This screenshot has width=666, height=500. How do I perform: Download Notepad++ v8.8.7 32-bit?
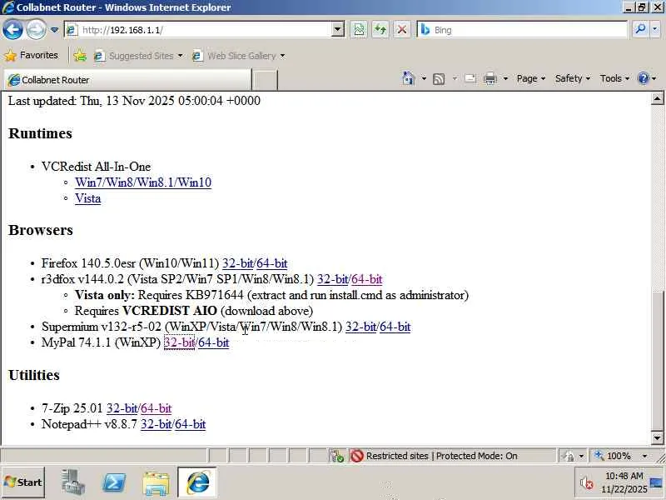coord(157,424)
